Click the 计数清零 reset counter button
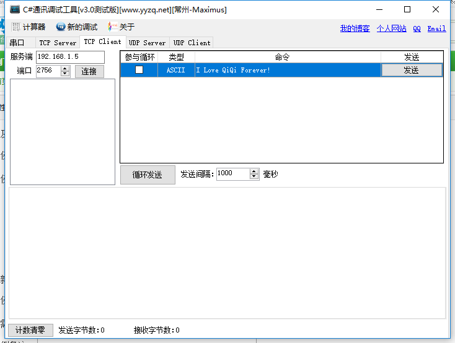The width and height of the screenshot is (455, 343). [30, 330]
